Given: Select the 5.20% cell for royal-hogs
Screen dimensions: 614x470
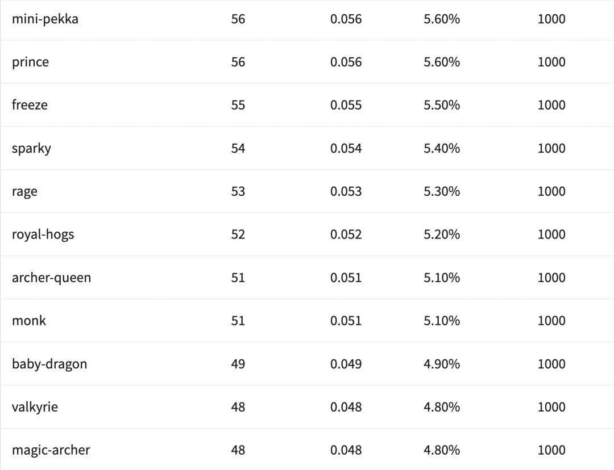Looking at the screenshot, I should [441, 234].
